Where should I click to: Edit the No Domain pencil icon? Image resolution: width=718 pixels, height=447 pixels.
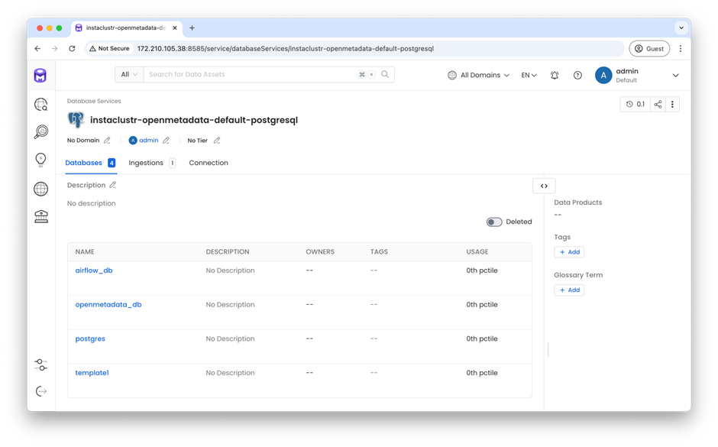[107, 140]
